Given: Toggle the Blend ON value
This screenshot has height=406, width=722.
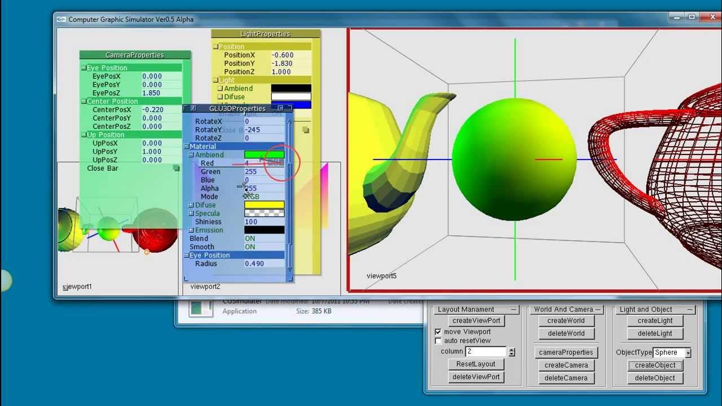Looking at the screenshot, I should pyautogui.click(x=264, y=239).
